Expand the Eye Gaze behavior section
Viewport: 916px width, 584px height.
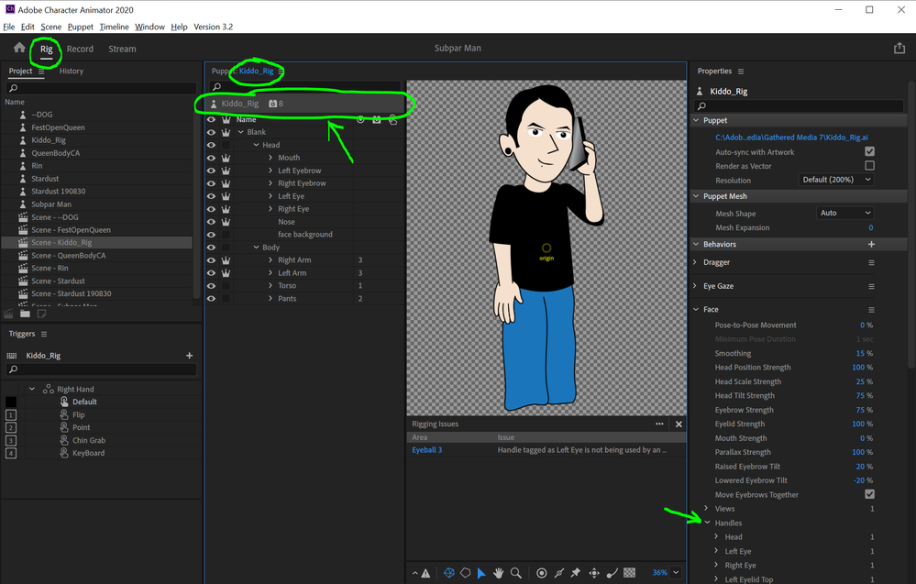click(696, 286)
